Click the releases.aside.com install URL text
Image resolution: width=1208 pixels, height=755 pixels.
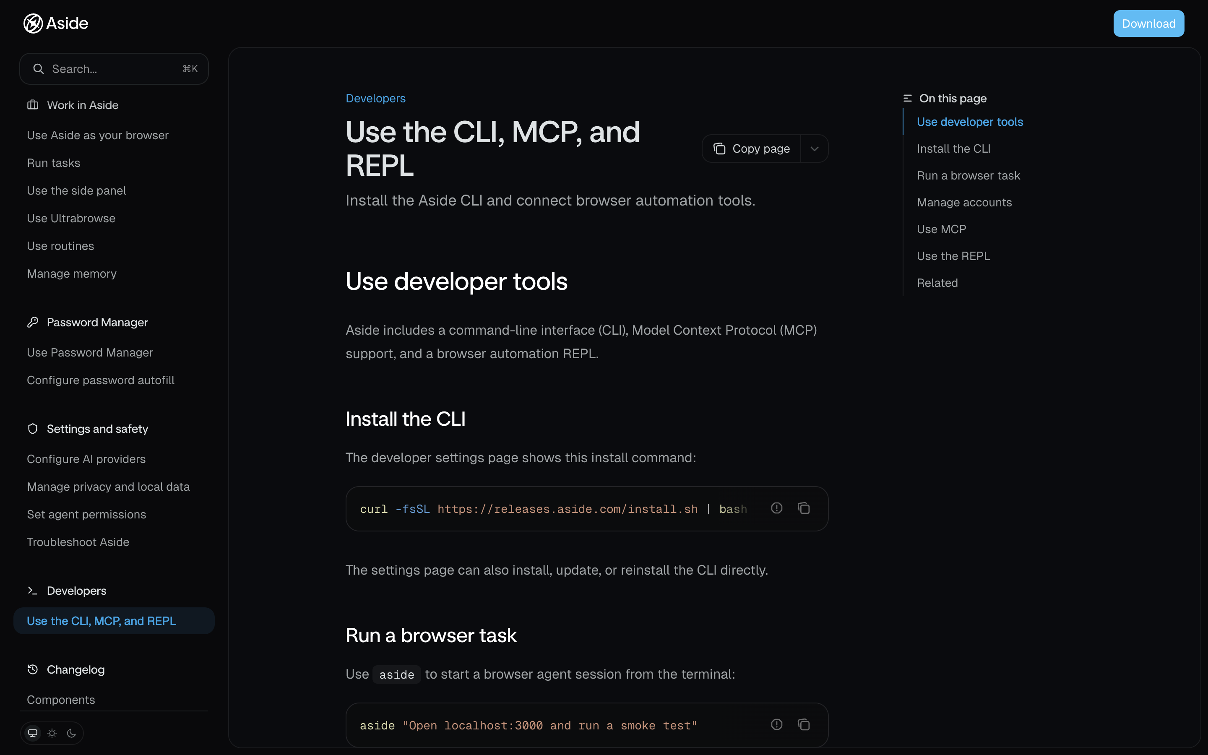[x=568, y=509]
